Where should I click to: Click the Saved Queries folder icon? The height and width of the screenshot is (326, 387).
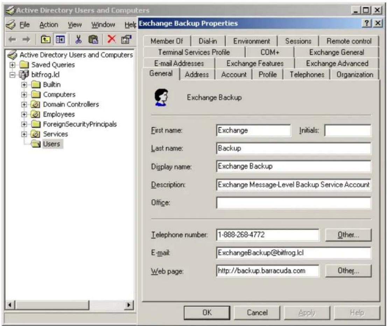24,65
